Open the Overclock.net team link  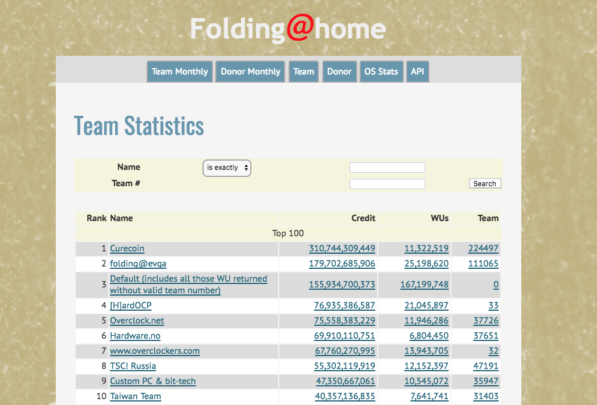[137, 321]
